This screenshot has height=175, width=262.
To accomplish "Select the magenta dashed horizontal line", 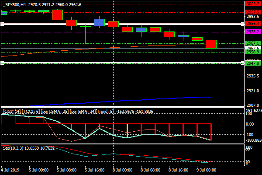I will [x=123, y=32].
